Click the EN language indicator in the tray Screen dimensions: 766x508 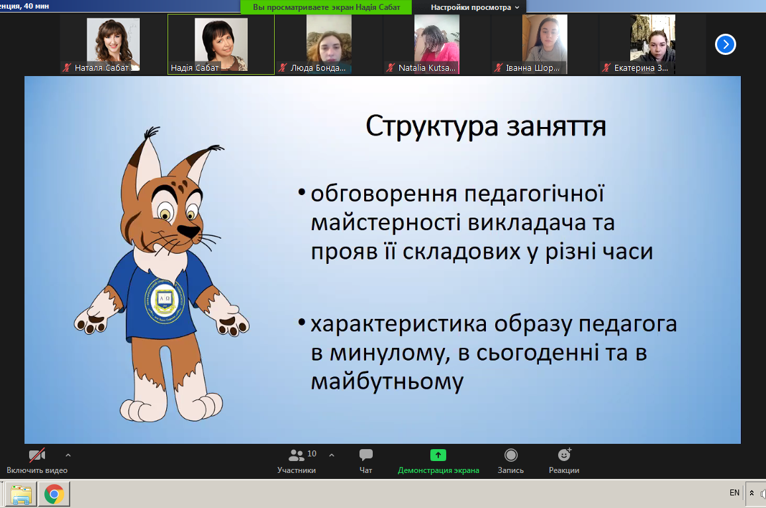pyautogui.click(x=734, y=493)
